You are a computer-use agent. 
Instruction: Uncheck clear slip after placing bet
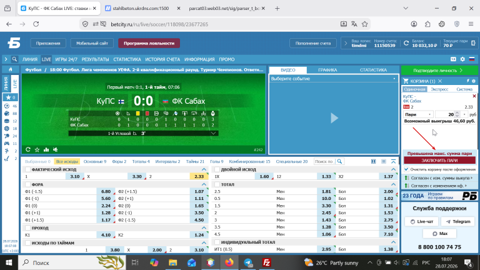pyautogui.click(x=406, y=169)
